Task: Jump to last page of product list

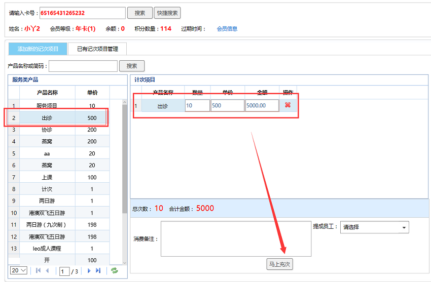Action: point(98,271)
